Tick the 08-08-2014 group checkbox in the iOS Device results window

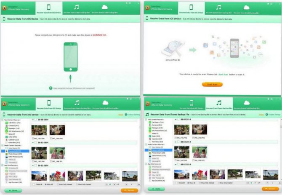tap(36, 120)
